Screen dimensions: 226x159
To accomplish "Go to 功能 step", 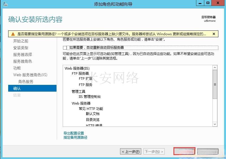I will pos(17,68).
